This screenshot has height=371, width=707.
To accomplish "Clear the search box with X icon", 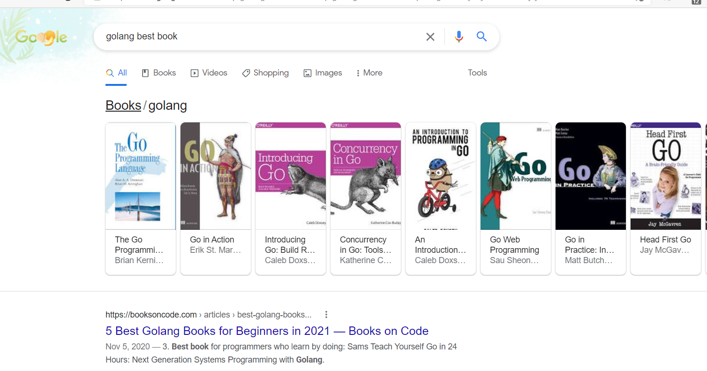I will tap(430, 37).
